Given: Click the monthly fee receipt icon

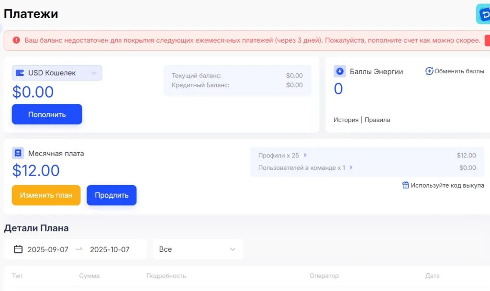Looking at the screenshot, I should click(x=18, y=153).
